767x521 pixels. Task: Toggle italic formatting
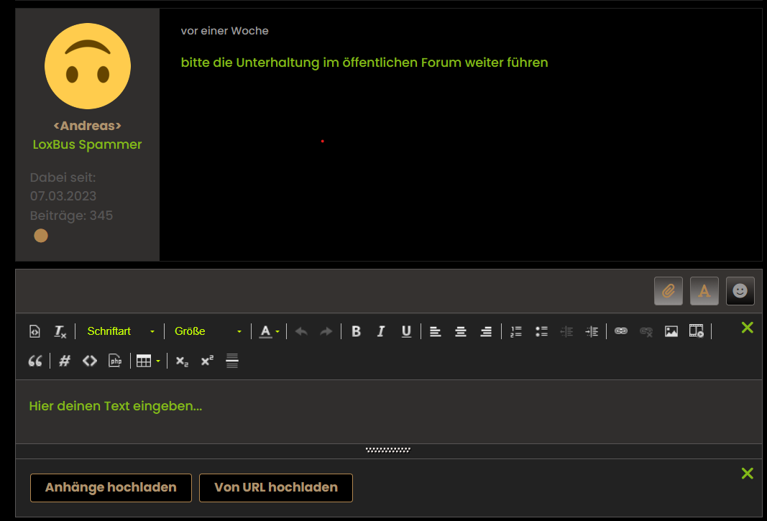tap(380, 331)
